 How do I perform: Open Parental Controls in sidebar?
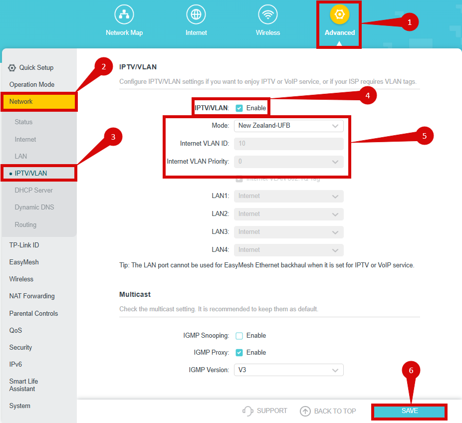click(33, 313)
